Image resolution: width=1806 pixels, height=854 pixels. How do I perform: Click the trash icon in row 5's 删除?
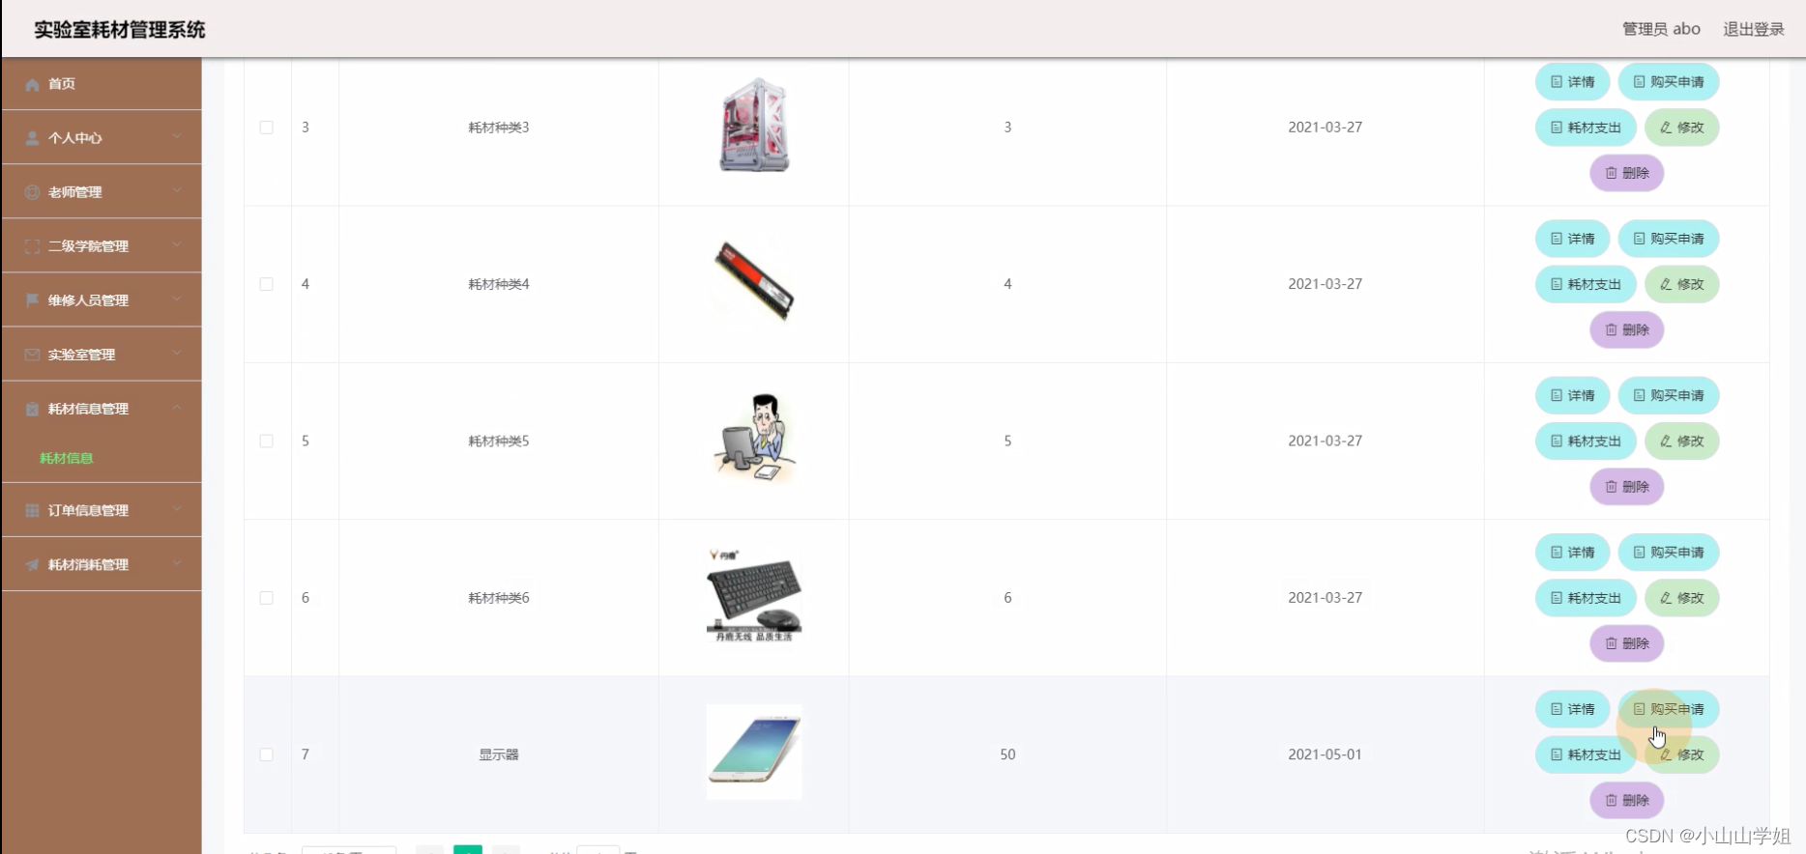click(1611, 487)
